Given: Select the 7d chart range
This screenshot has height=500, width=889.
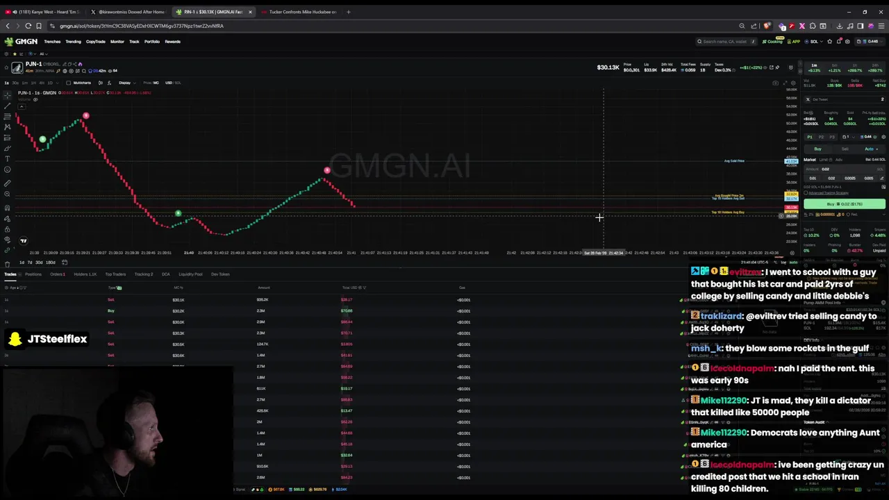Looking at the screenshot, I should tap(30, 262).
